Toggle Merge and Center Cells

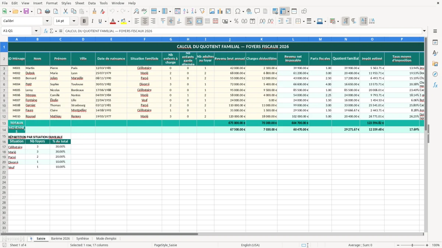pyautogui.click(x=199, y=21)
